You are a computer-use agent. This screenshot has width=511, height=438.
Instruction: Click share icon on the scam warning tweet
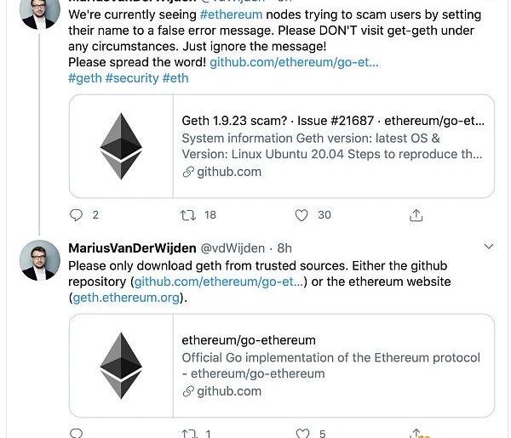(x=416, y=215)
